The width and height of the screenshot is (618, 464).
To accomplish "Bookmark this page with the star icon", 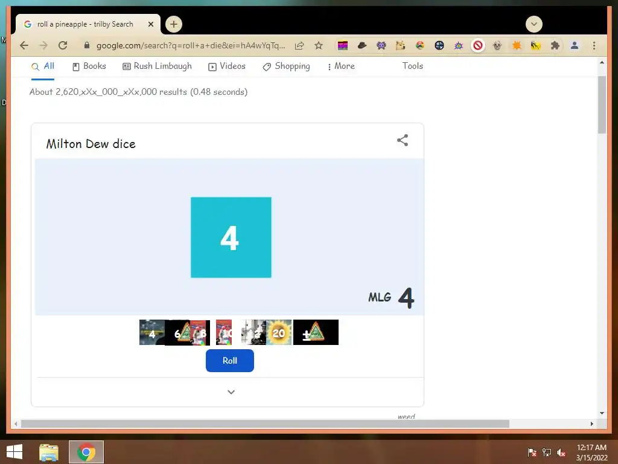I will tap(319, 45).
